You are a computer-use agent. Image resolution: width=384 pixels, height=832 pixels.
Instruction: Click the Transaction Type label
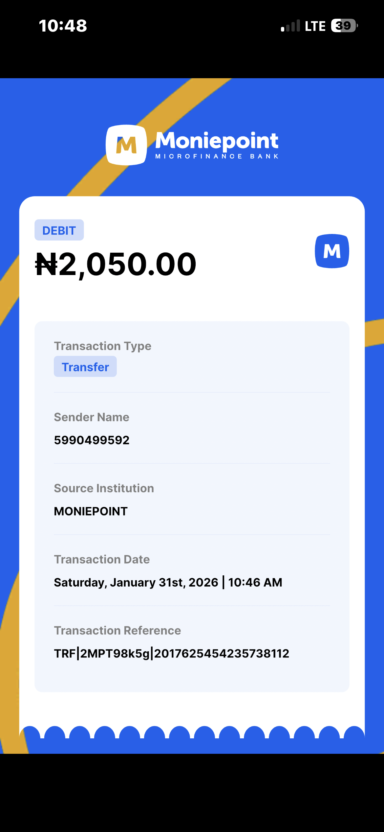pos(102,346)
